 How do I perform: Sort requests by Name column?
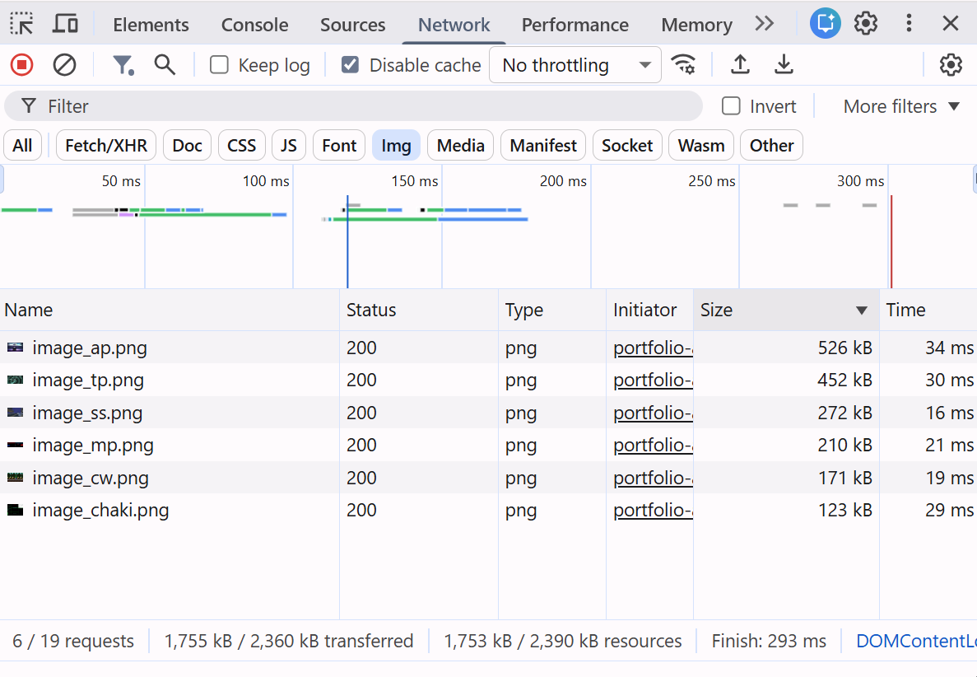point(170,310)
